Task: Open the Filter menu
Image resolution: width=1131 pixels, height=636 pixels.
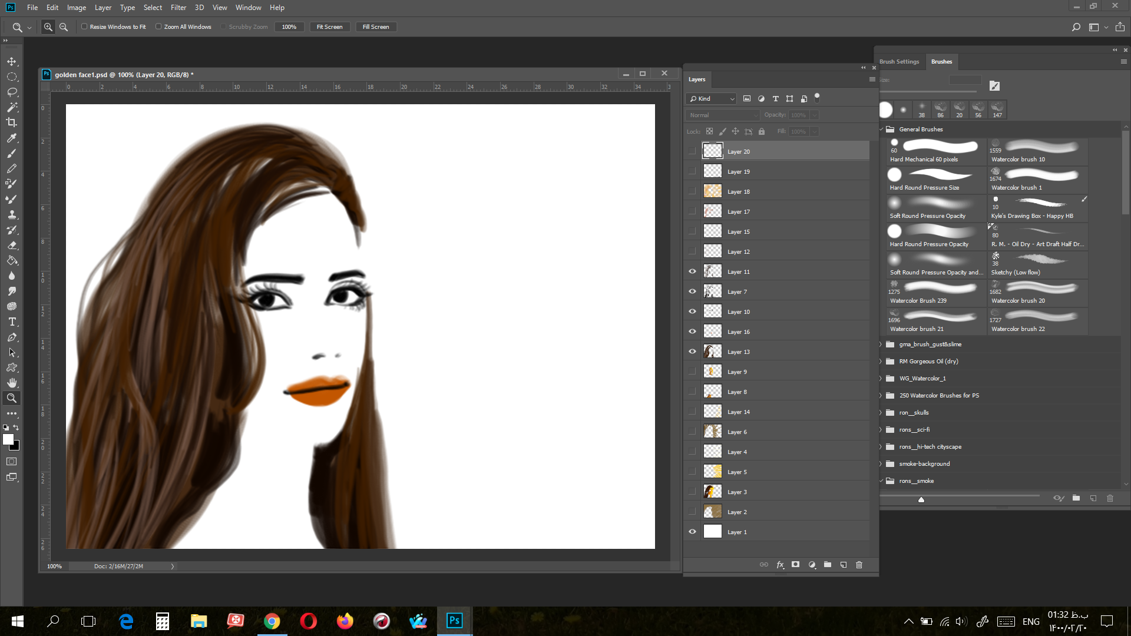Action: 178,8
